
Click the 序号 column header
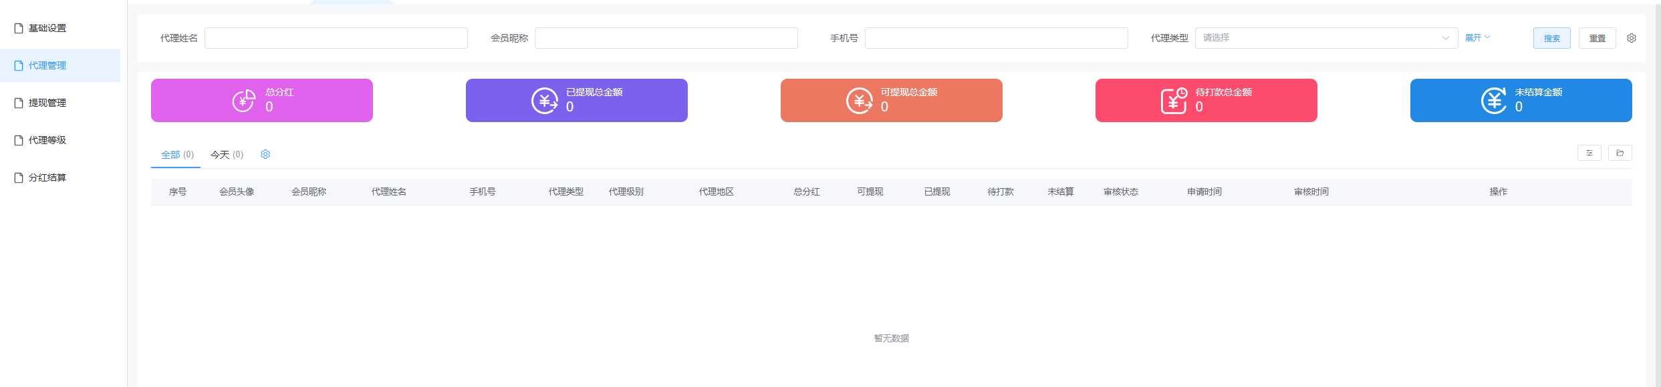point(178,191)
